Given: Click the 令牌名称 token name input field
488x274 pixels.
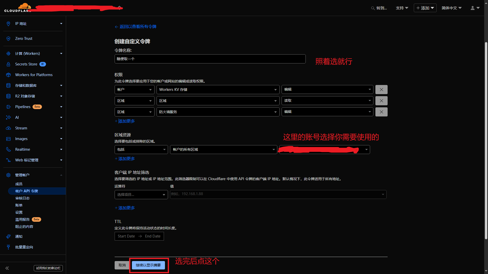Looking at the screenshot, I should coord(210,59).
